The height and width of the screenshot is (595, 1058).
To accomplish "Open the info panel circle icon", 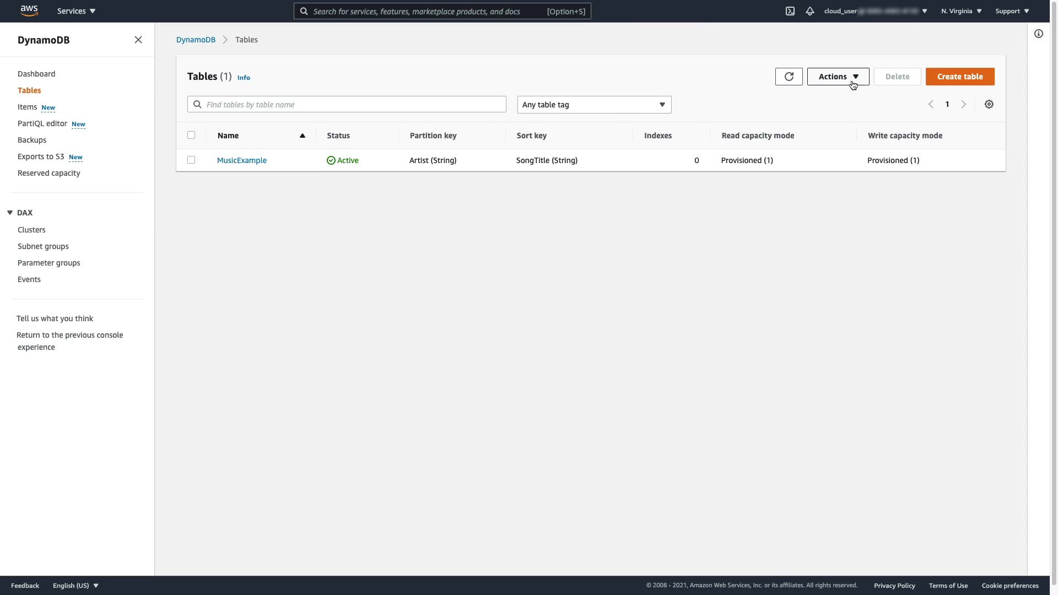I will [x=1038, y=34].
